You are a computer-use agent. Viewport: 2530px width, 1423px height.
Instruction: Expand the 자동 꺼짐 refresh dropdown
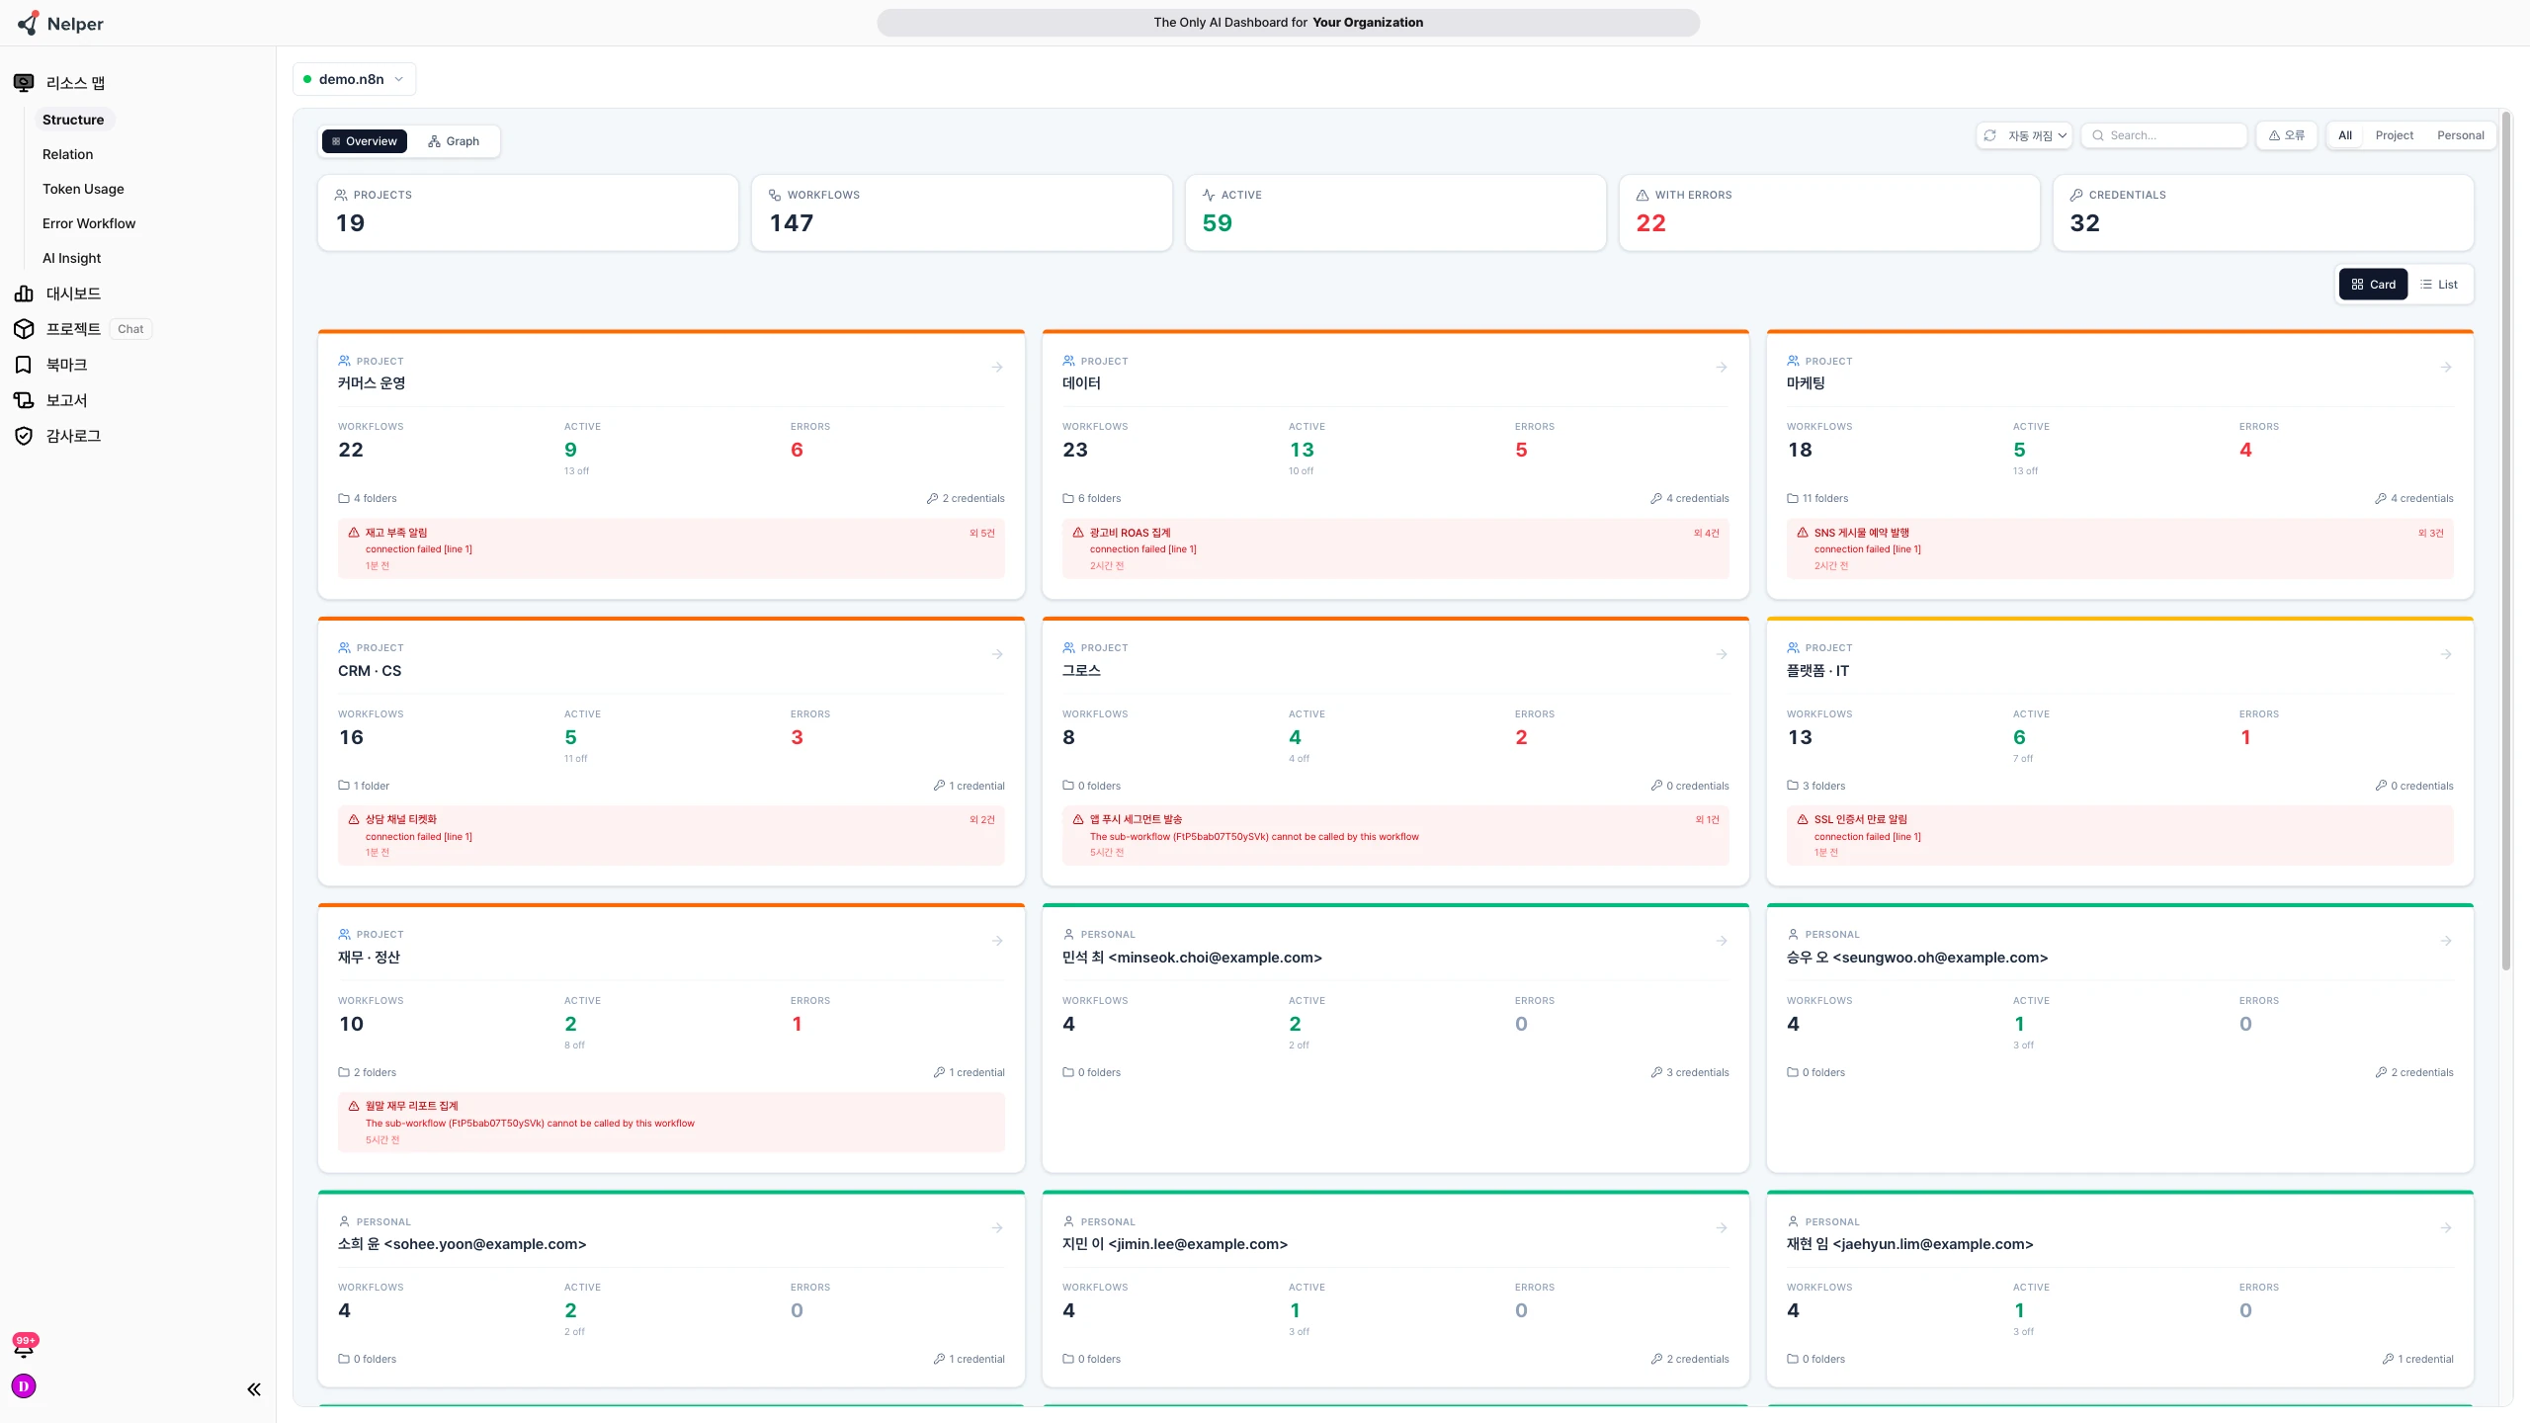coord(2024,135)
